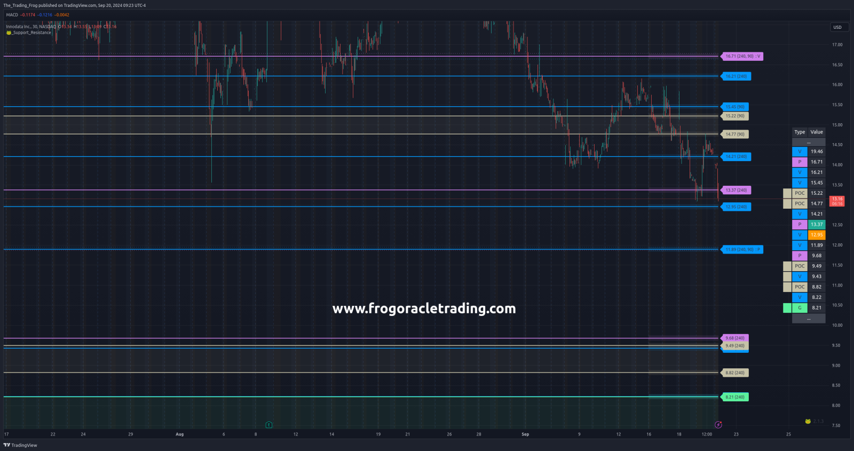Click the Value column header in the table
The width and height of the screenshot is (854, 451).
pos(817,132)
